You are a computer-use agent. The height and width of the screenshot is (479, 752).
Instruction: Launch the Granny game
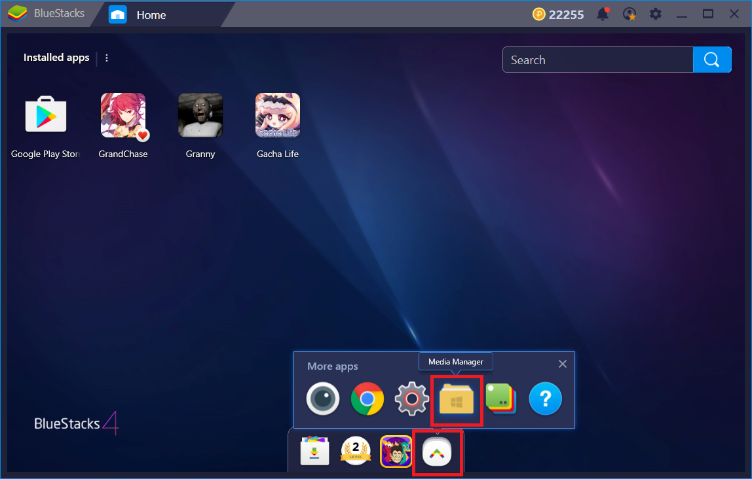[x=200, y=115]
